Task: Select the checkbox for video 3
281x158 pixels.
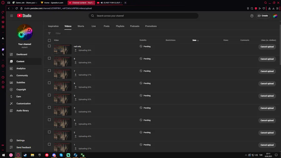Action: pyautogui.click(x=49, y=120)
